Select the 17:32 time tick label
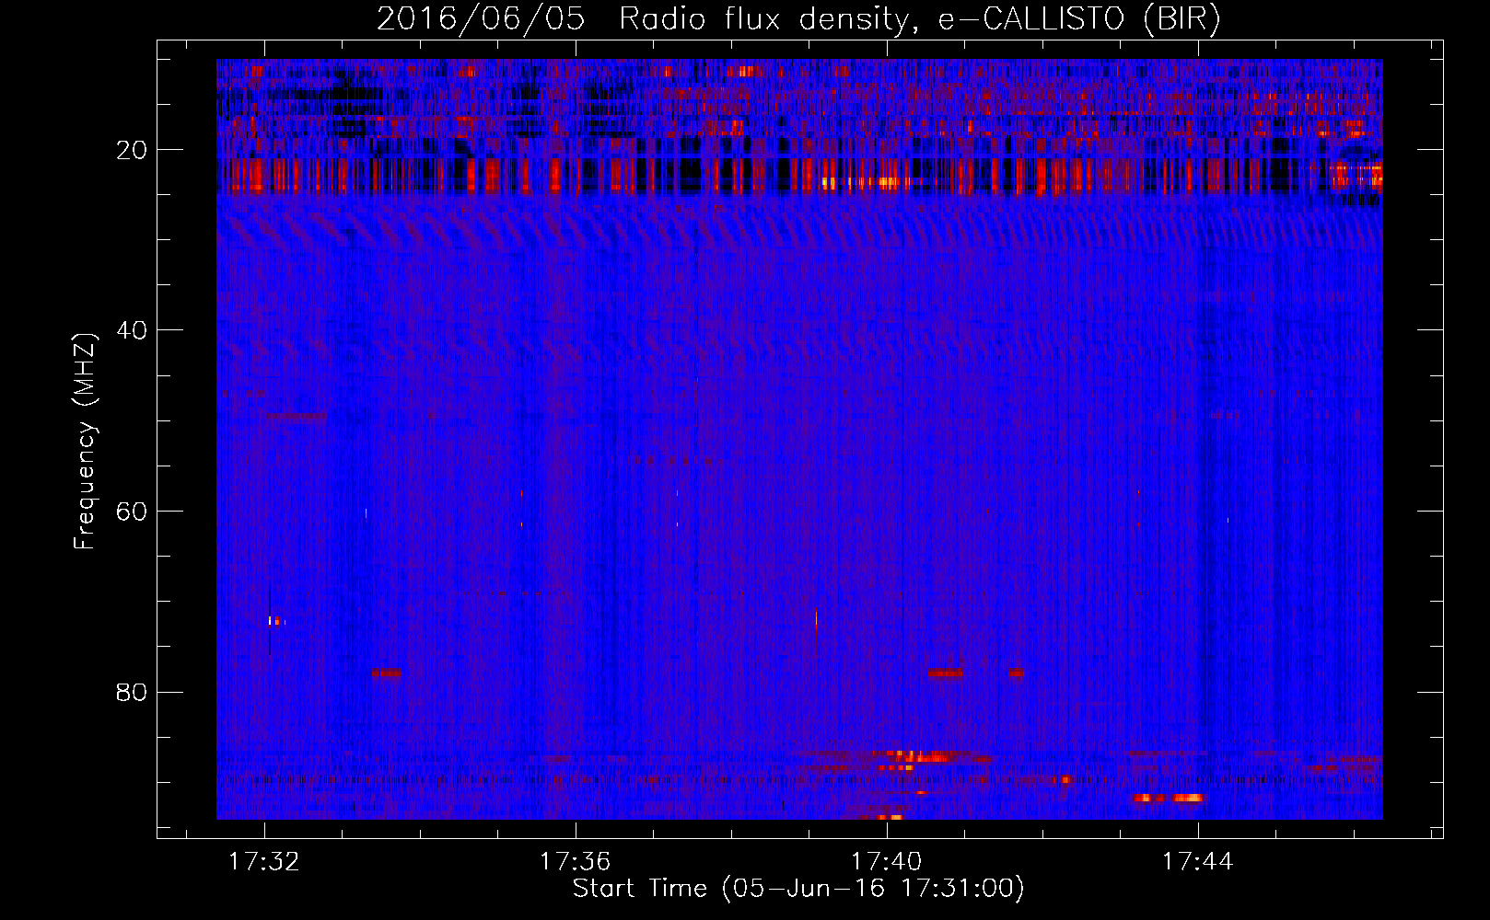1490x920 pixels. (x=264, y=862)
